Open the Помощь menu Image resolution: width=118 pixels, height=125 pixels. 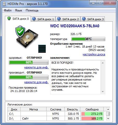(32, 10)
